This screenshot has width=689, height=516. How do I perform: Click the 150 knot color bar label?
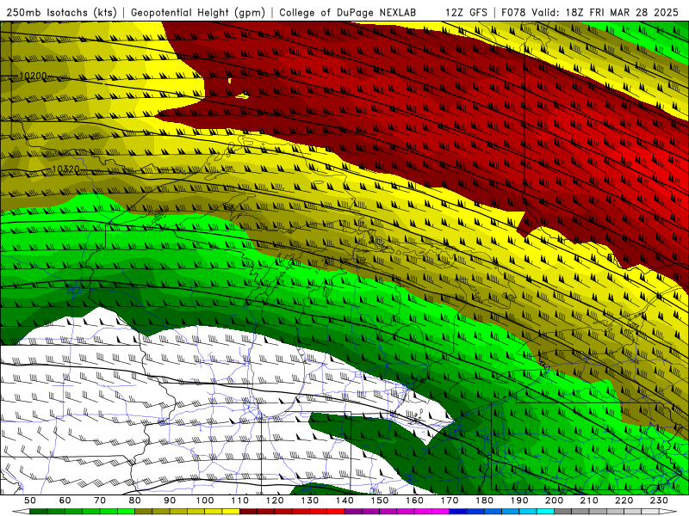pyautogui.click(x=380, y=501)
